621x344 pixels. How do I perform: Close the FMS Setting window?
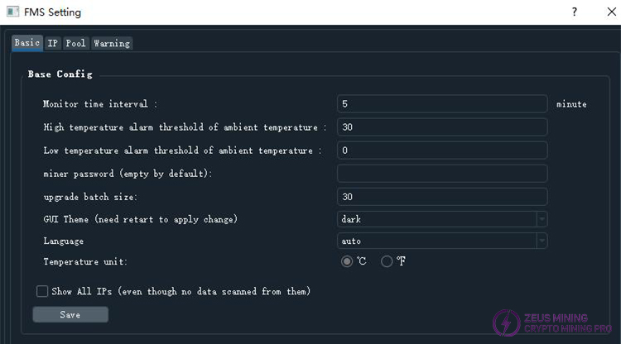[612, 12]
